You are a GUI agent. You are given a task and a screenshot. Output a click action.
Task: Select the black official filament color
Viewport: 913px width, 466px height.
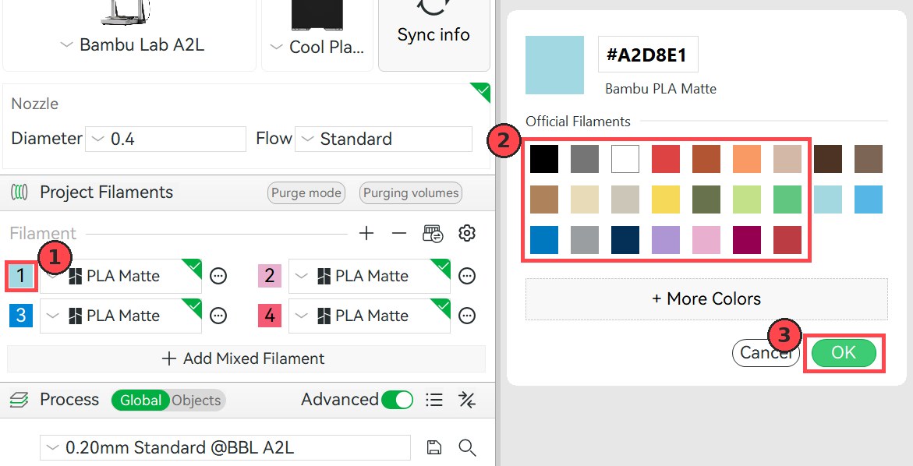point(544,160)
